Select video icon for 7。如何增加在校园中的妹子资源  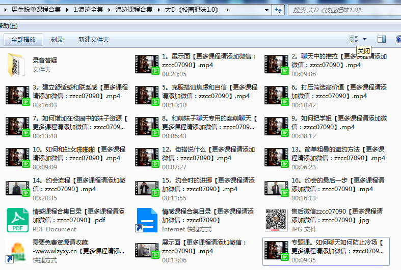point(17,126)
